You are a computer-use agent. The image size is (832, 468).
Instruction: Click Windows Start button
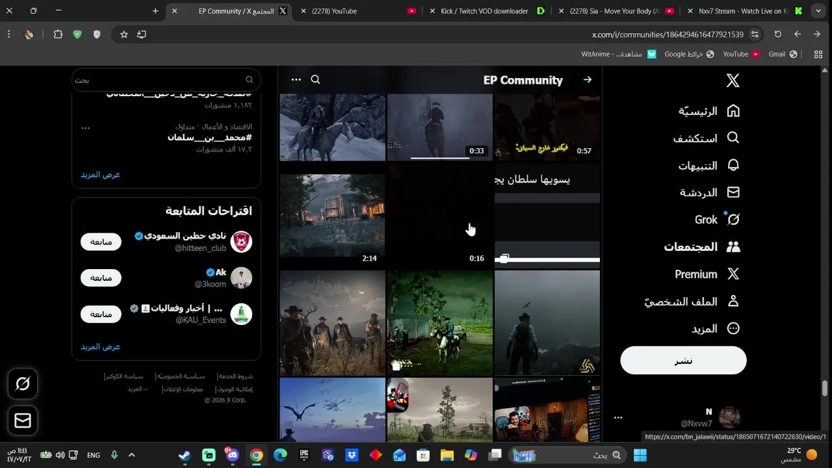(x=640, y=455)
